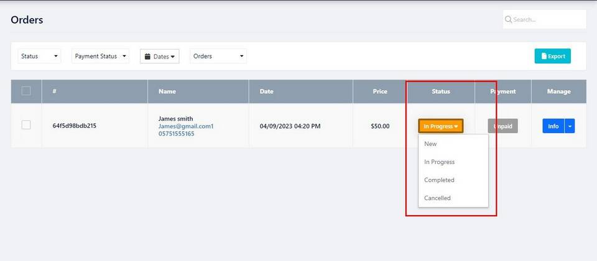Open the Orders select dropdown
Viewport: 597px width, 261px height.
click(x=218, y=56)
